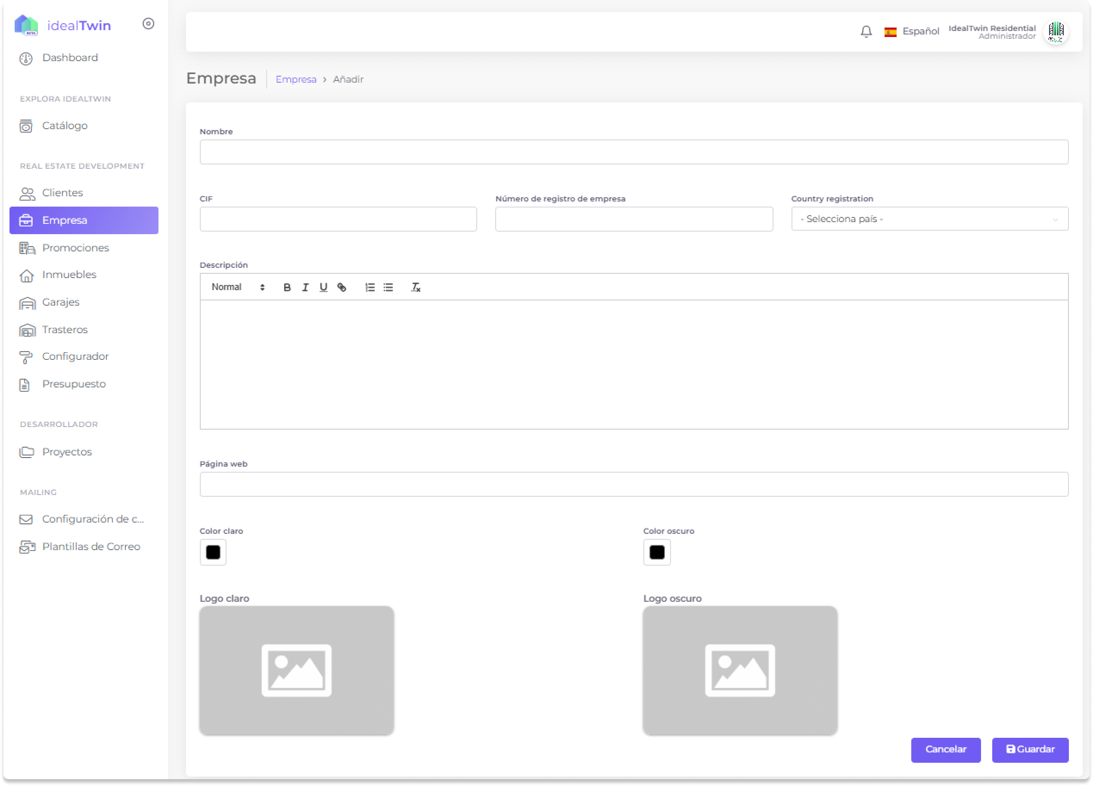1093x786 pixels.
Task: Open Catálogo from the sidebar
Action: pyautogui.click(x=65, y=126)
